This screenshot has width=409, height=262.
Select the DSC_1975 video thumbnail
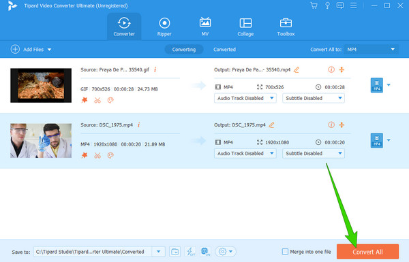(41, 141)
